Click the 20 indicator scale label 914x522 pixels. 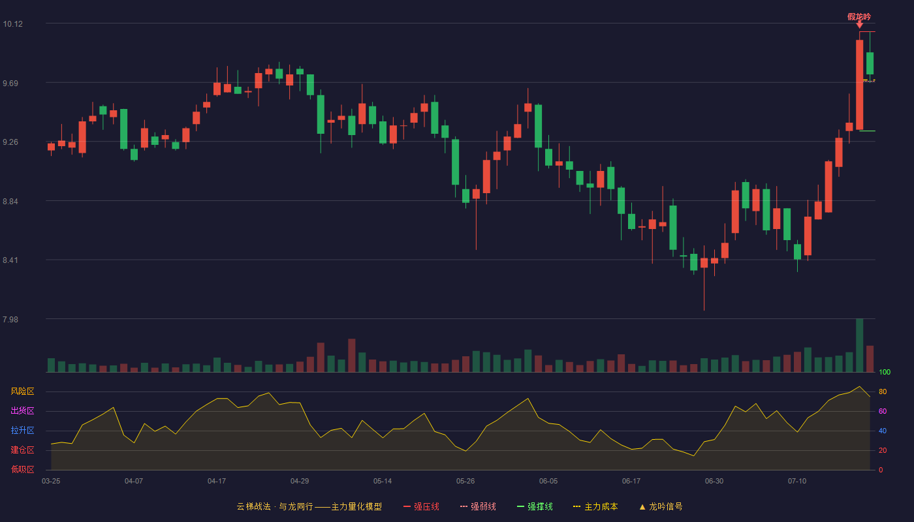882,450
